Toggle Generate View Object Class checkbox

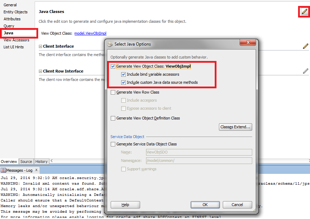tap(113, 66)
